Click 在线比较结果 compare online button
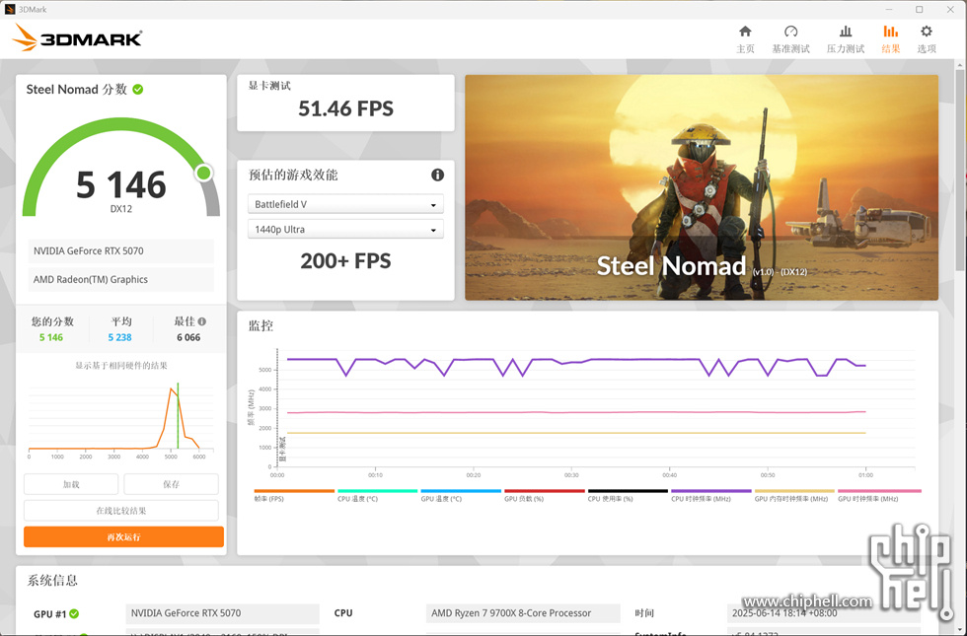 (x=120, y=511)
